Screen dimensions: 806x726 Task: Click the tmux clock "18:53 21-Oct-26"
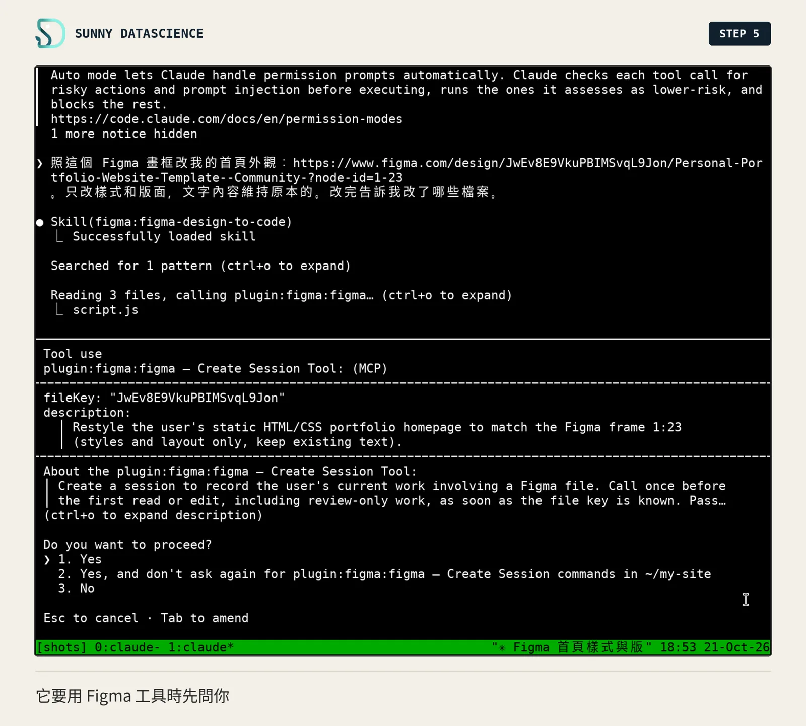pos(715,647)
